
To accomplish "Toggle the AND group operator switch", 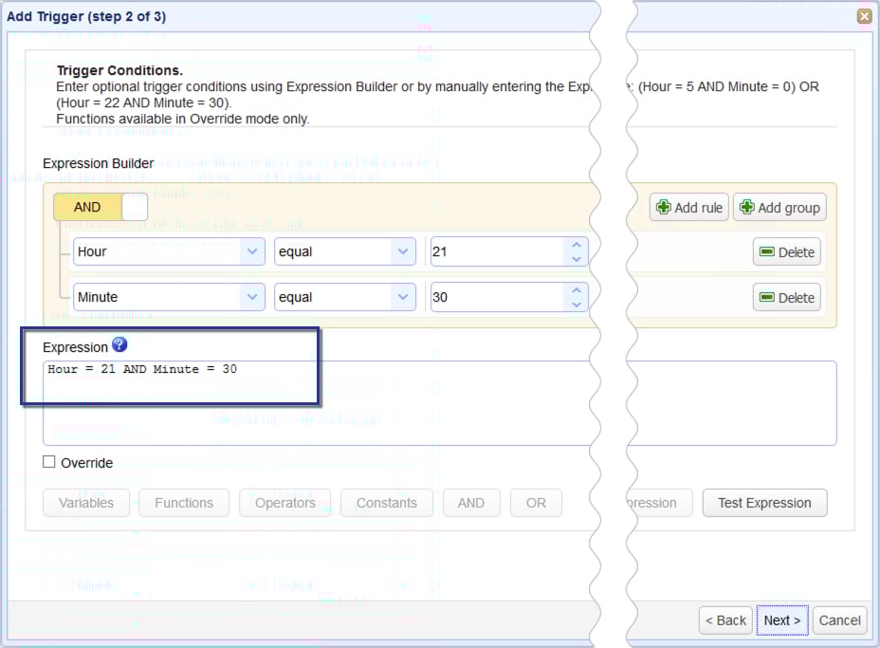I will click(x=101, y=206).
